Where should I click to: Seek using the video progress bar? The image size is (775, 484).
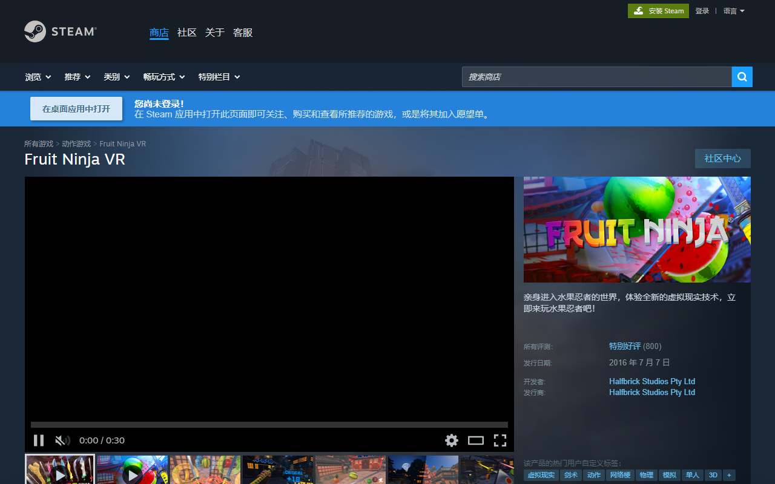[x=269, y=425]
